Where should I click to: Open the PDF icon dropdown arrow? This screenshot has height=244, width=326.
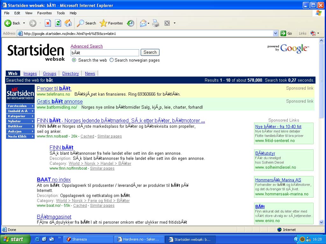pyautogui.click(x=318, y=33)
